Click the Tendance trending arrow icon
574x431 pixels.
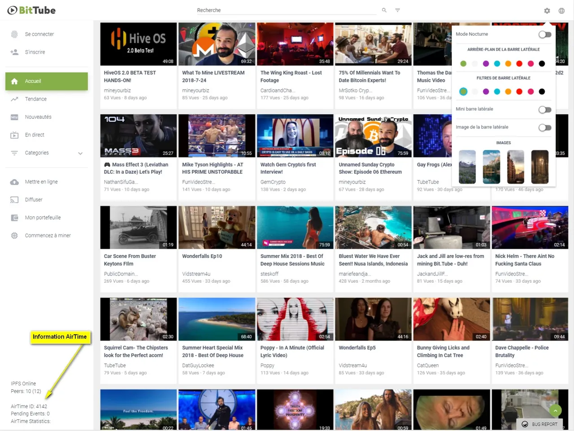14,99
